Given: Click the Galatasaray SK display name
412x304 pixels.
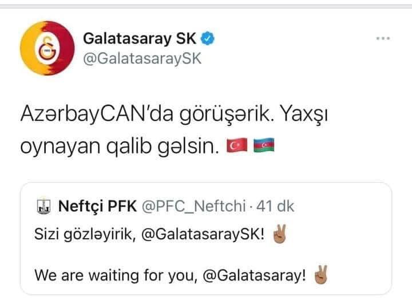Looking at the screenshot, I should tap(140, 38).
